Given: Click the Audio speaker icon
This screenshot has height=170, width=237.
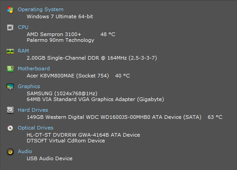Looking at the screenshot, I should [x=10, y=152].
